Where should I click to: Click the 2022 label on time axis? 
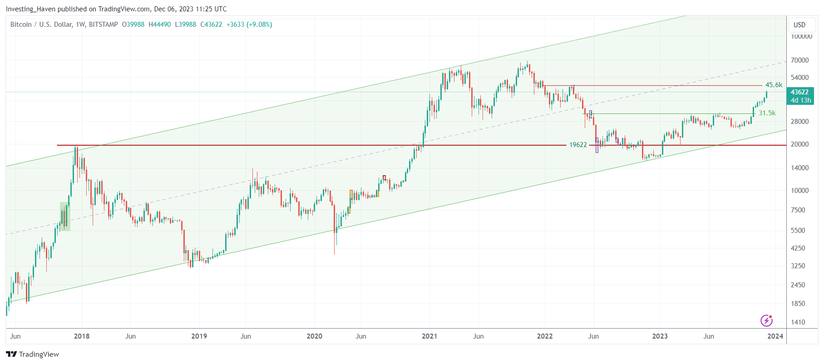click(x=545, y=336)
